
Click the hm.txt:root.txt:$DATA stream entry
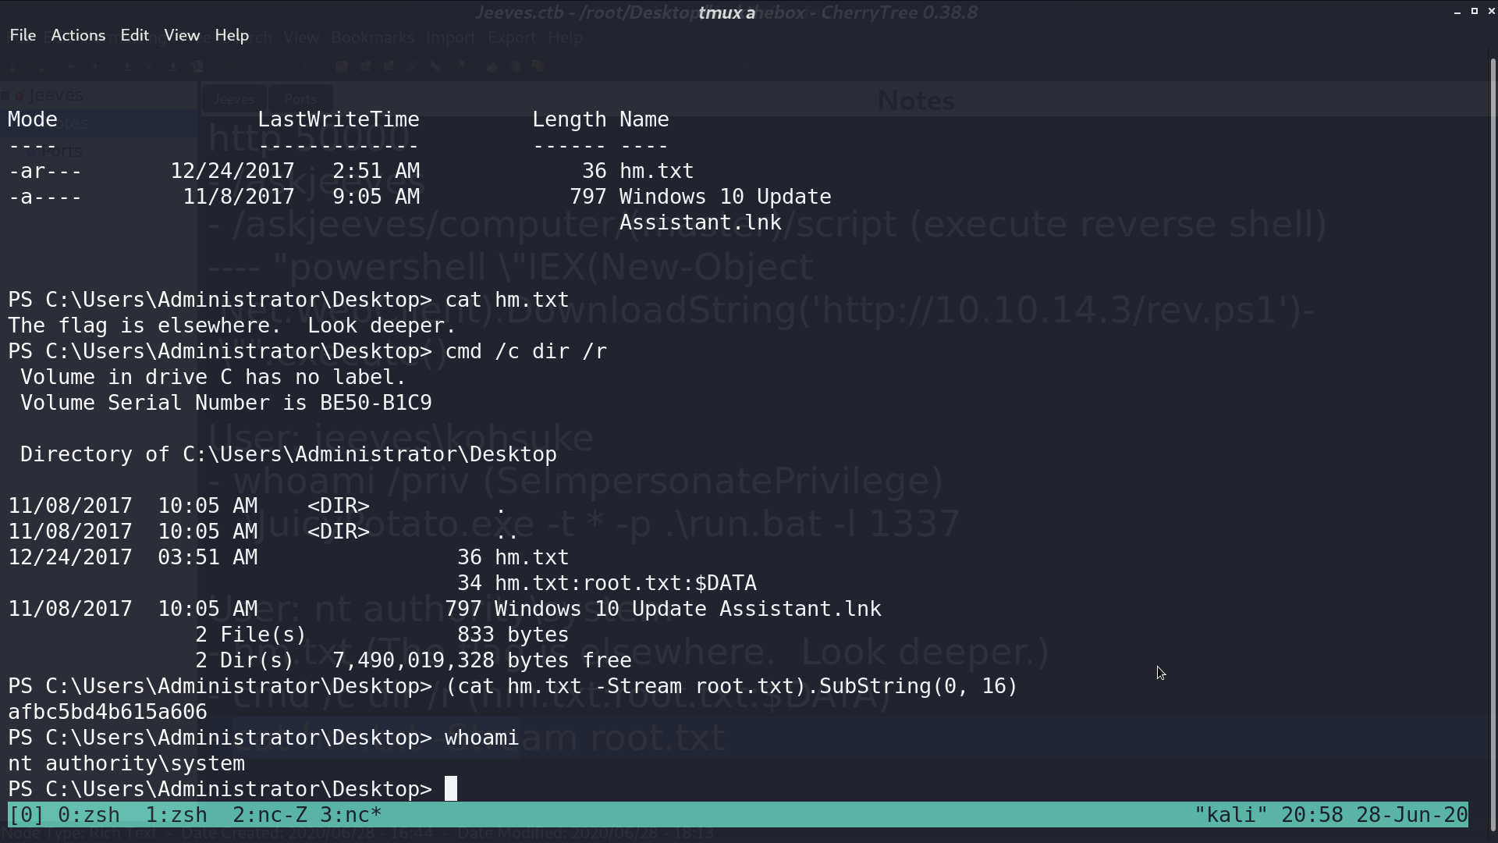point(626,583)
